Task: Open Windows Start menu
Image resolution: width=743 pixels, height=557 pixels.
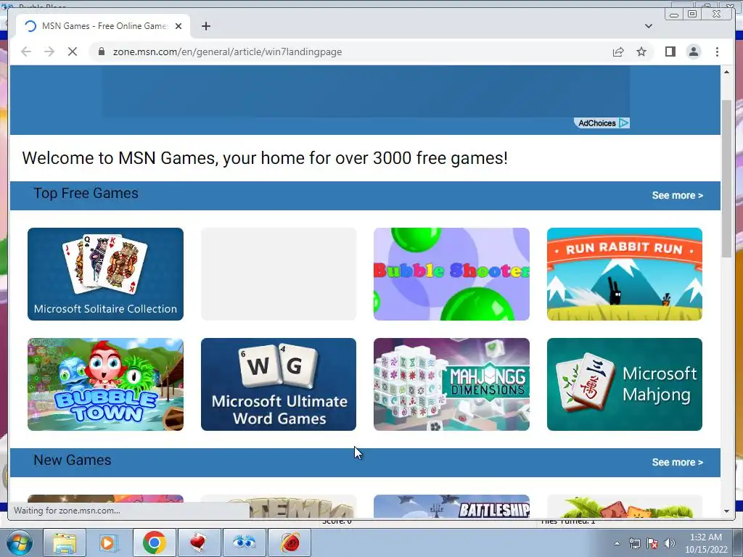Action: point(19,542)
